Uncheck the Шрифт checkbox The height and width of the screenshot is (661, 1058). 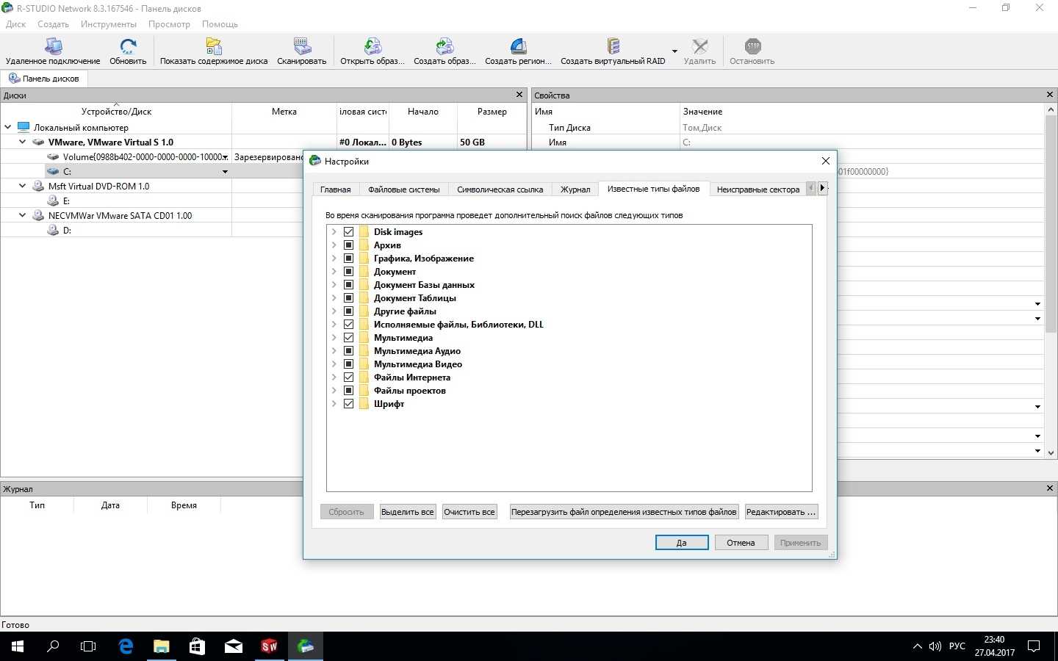(x=349, y=404)
